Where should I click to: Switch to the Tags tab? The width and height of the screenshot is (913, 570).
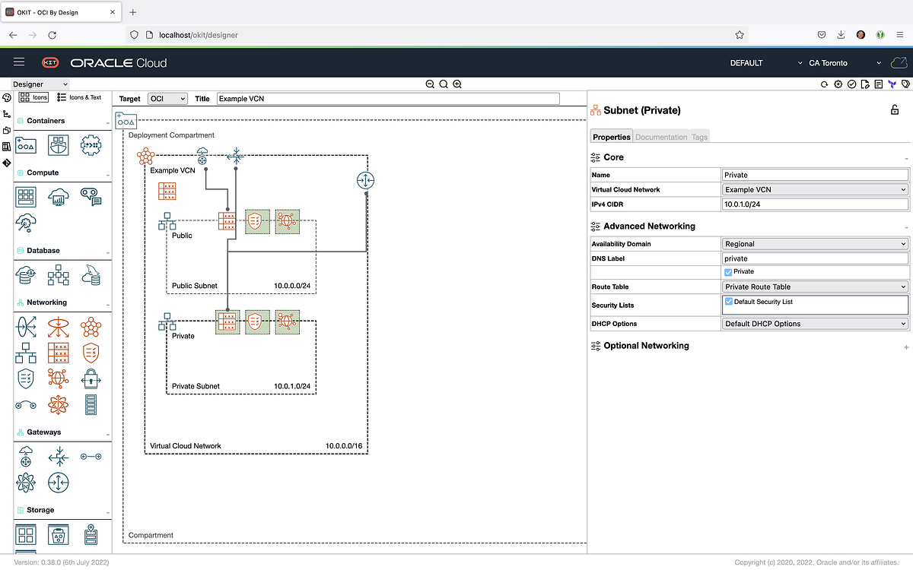(x=699, y=137)
